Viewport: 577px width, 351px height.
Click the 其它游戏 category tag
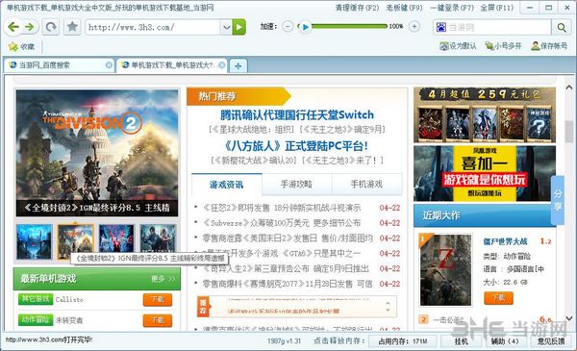click(x=36, y=299)
